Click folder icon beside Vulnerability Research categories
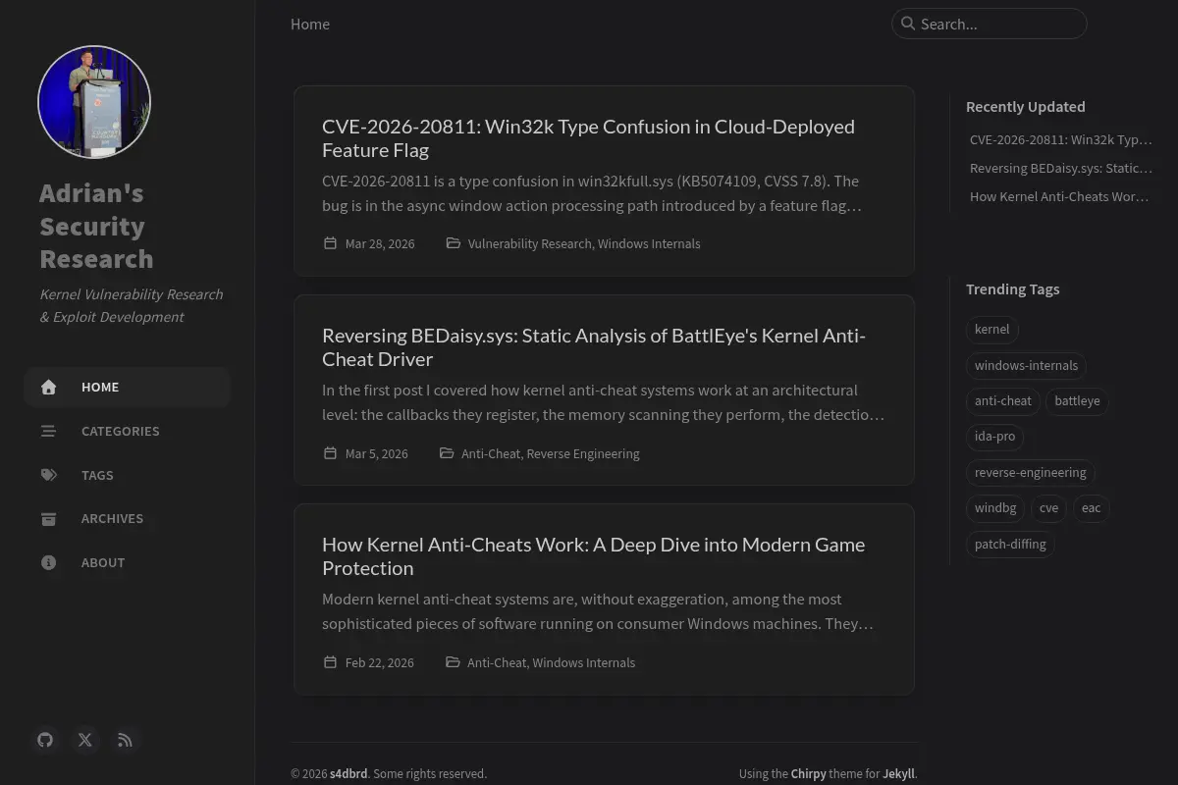This screenshot has width=1178, height=785. pos(454,243)
